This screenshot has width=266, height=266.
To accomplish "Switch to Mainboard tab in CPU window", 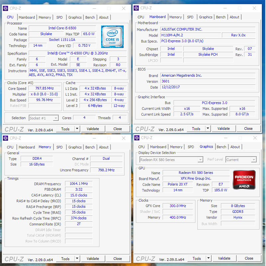I will coord(27,17).
